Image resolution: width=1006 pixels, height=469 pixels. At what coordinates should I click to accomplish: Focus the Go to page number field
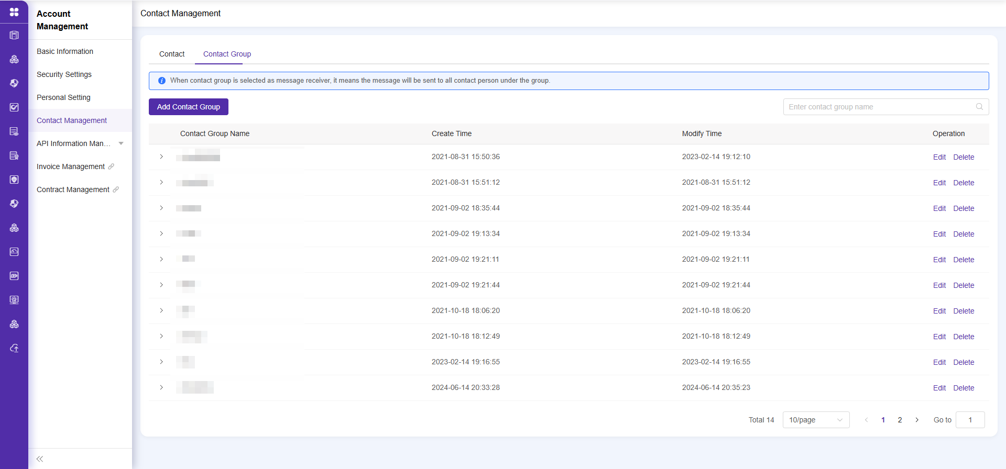pyautogui.click(x=970, y=420)
